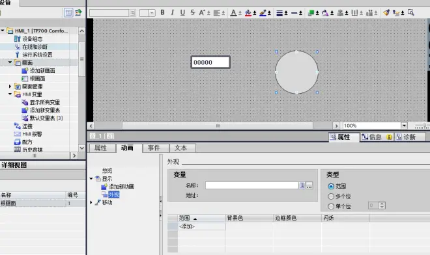Expand the 移动 animation node
430x255 pixels.
pos(91,202)
